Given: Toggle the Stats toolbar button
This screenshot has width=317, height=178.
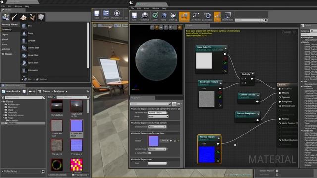Looking at the screenshot, I should coord(217,16).
